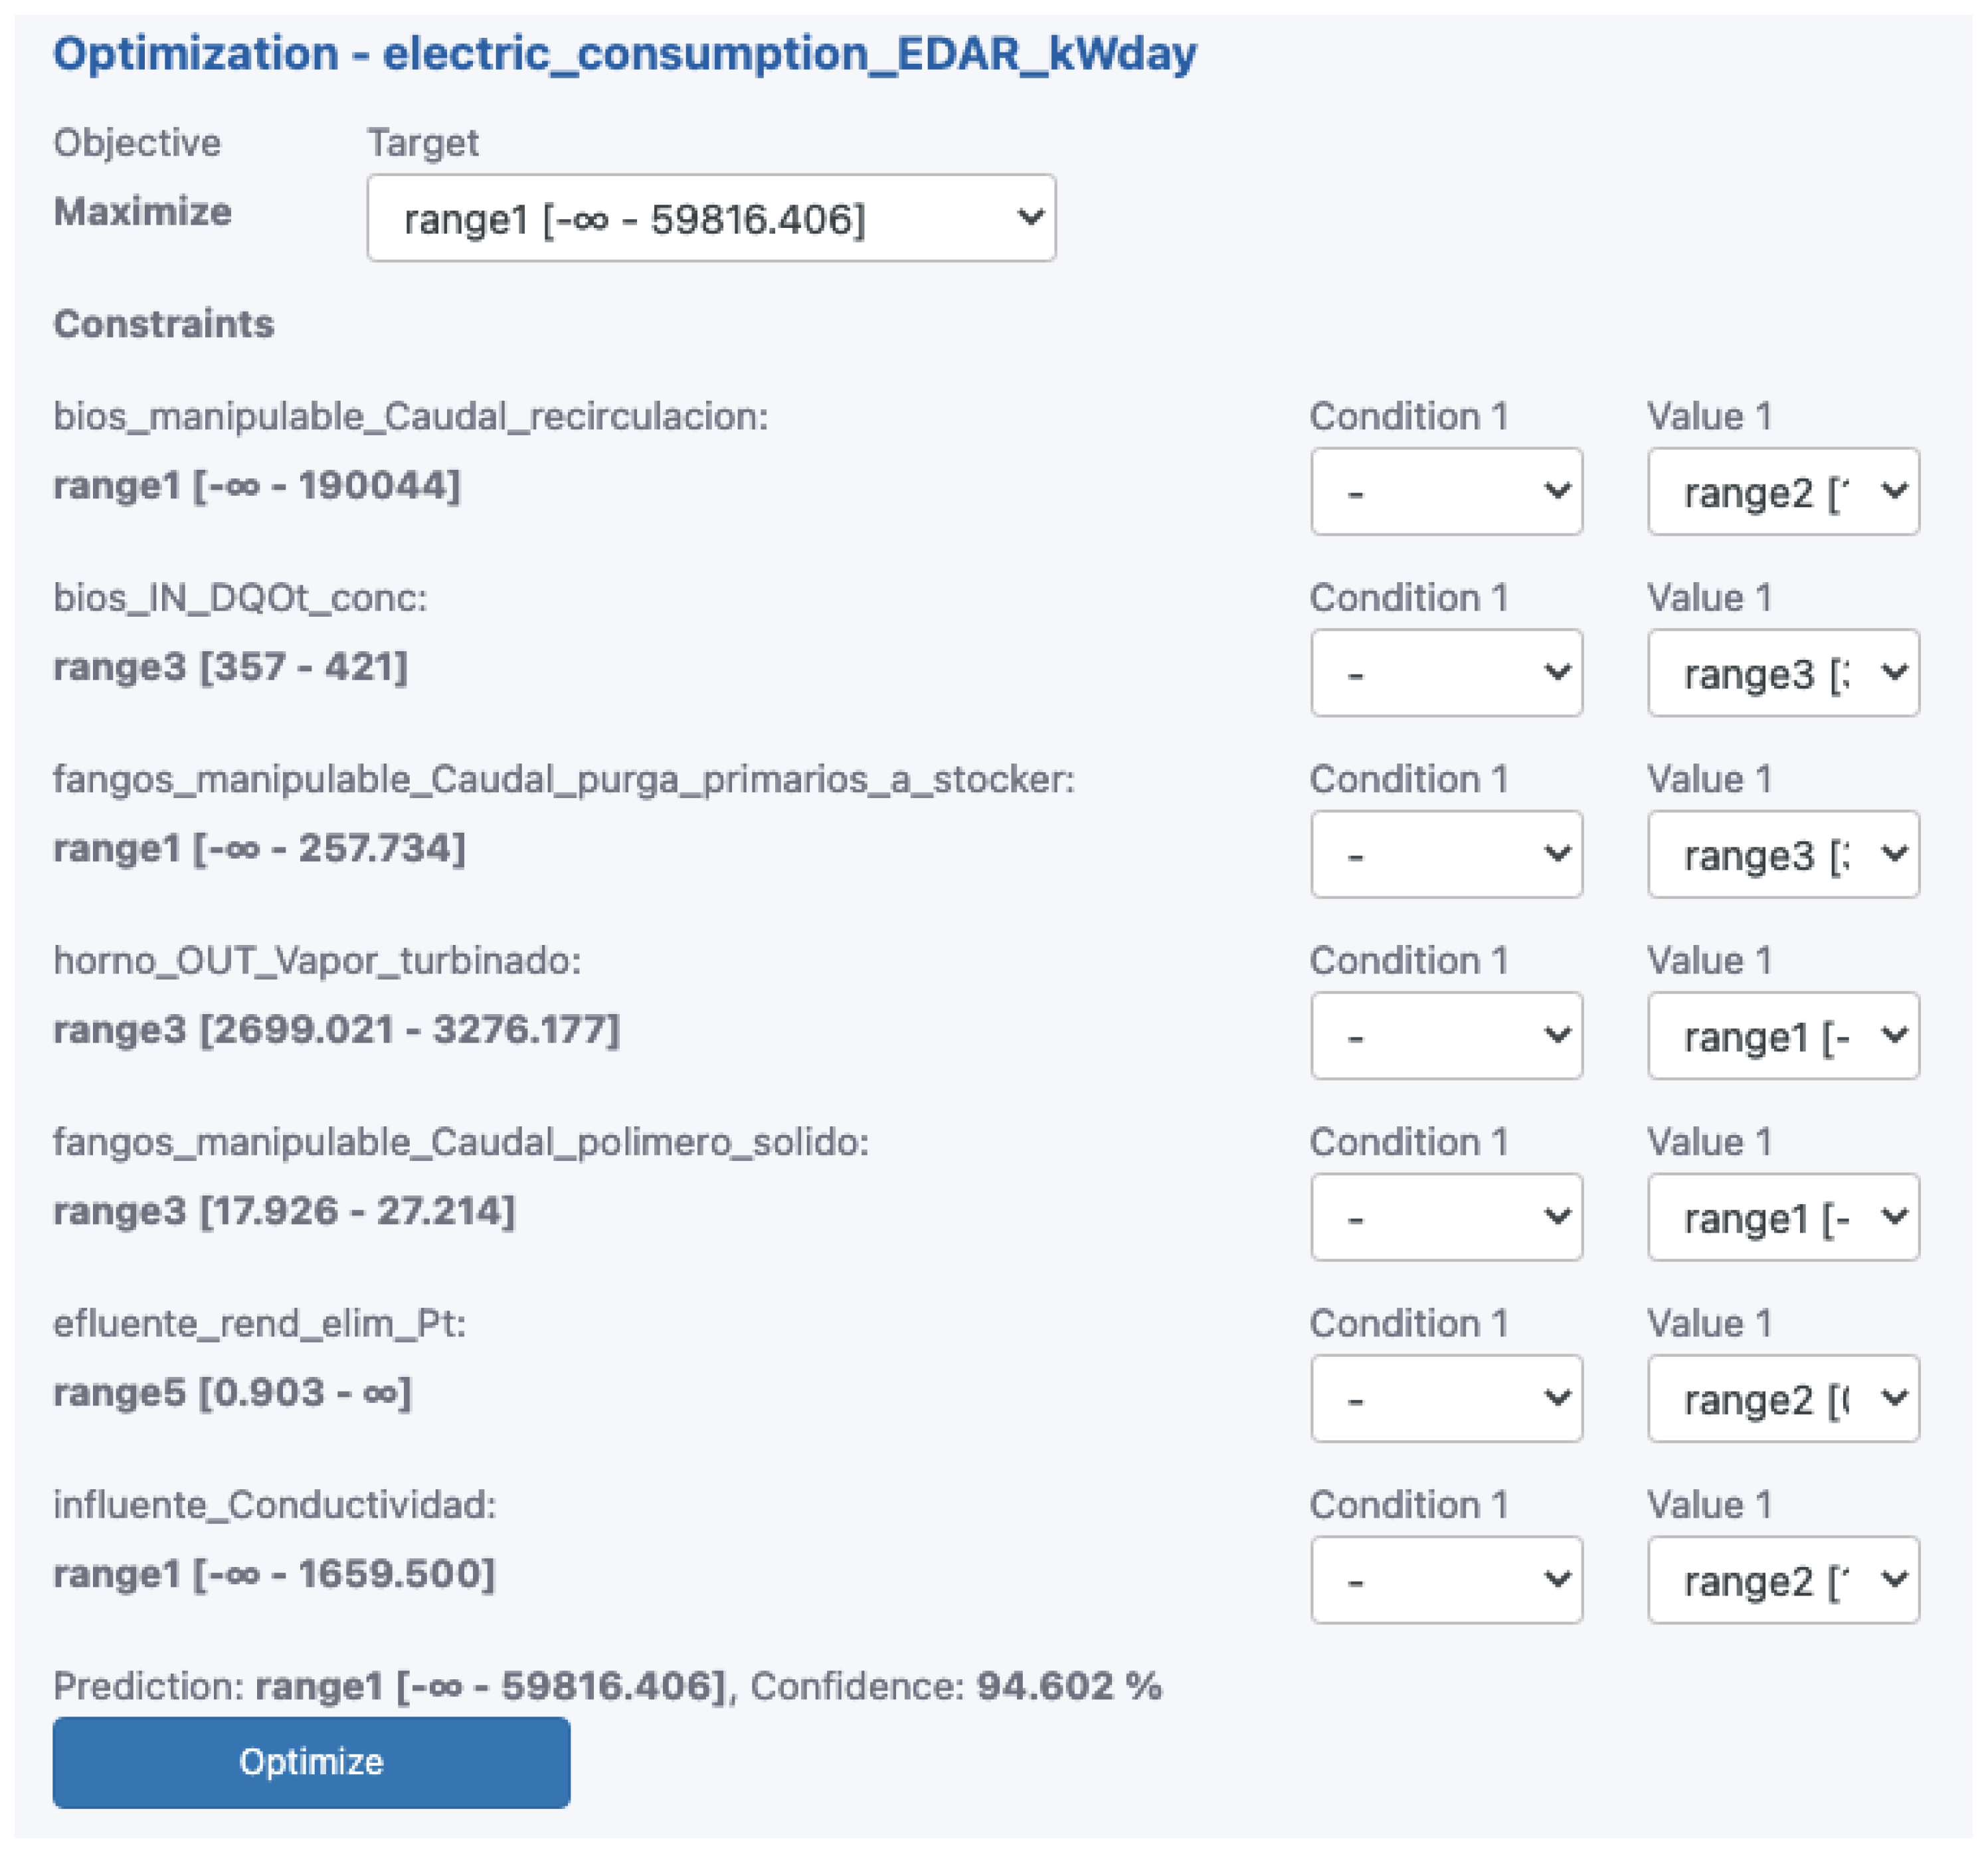Expand Condition 1 for efluente_rend_elim_Pt
Image resolution: width=1988 pixels, height=1856 pixels.
click(1445, 1397)
